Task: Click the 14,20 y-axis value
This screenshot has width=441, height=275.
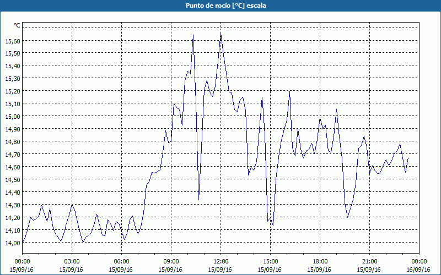Action: tap(13, 218)
